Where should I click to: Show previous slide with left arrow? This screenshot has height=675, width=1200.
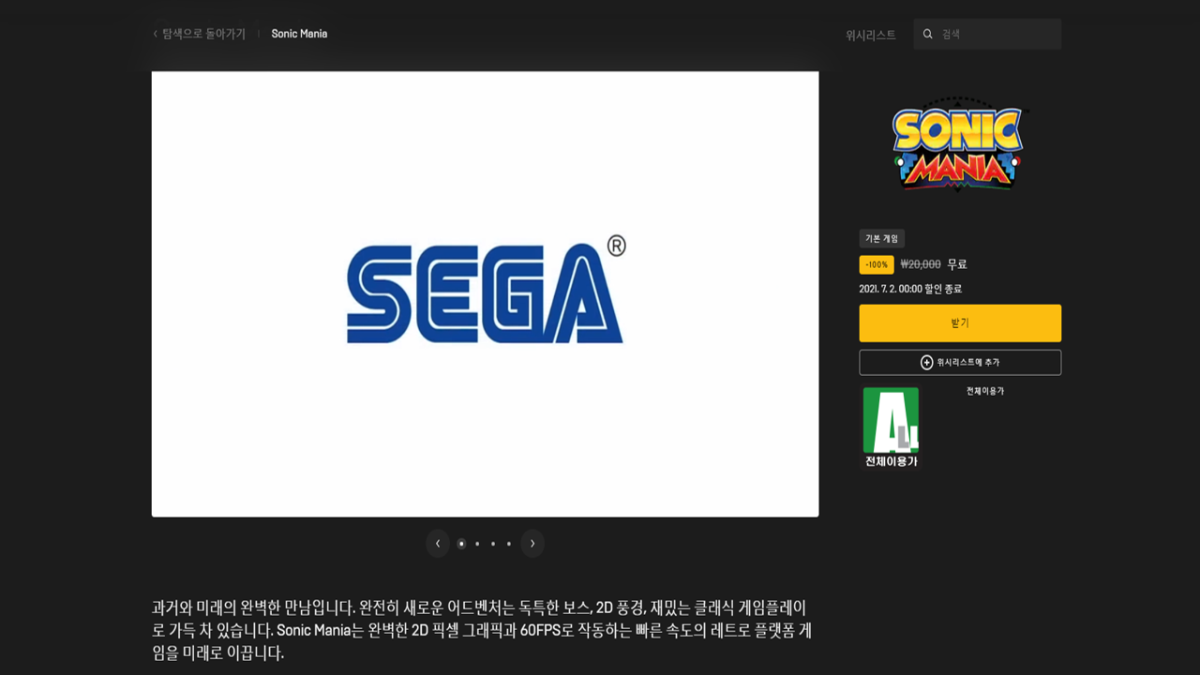(438, 544)
